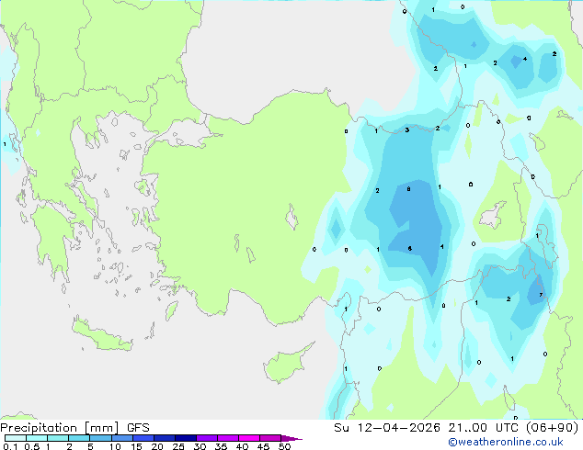Click the 'Precipitation [mm] GFS' title text
Screen dimensions: 583x450
pos(74,428)
